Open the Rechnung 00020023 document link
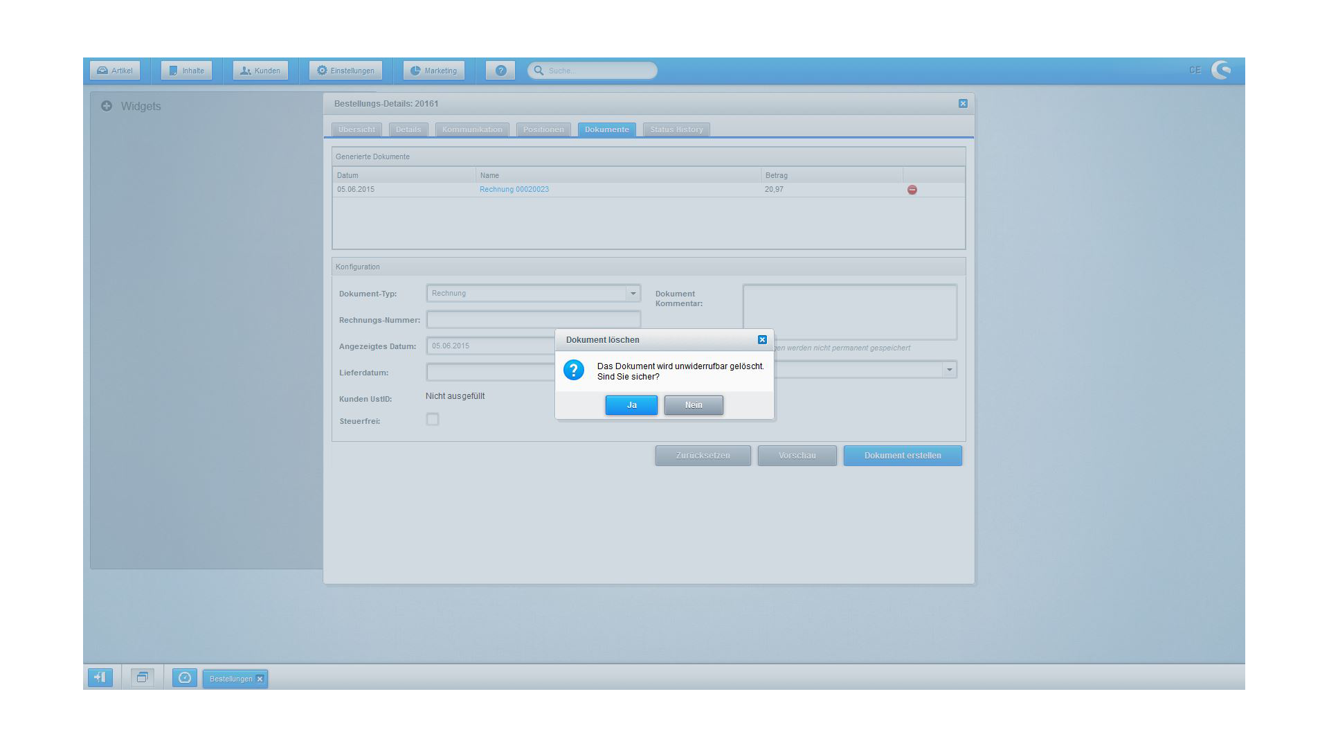The width and height of the screenshot is (1329, 748). (514, 189)
